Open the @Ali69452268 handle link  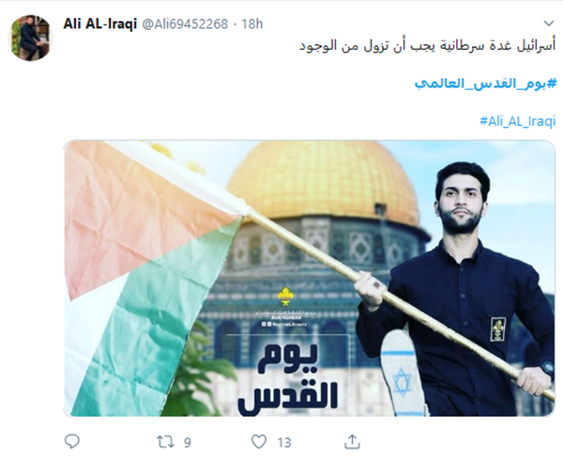point(185,24)
